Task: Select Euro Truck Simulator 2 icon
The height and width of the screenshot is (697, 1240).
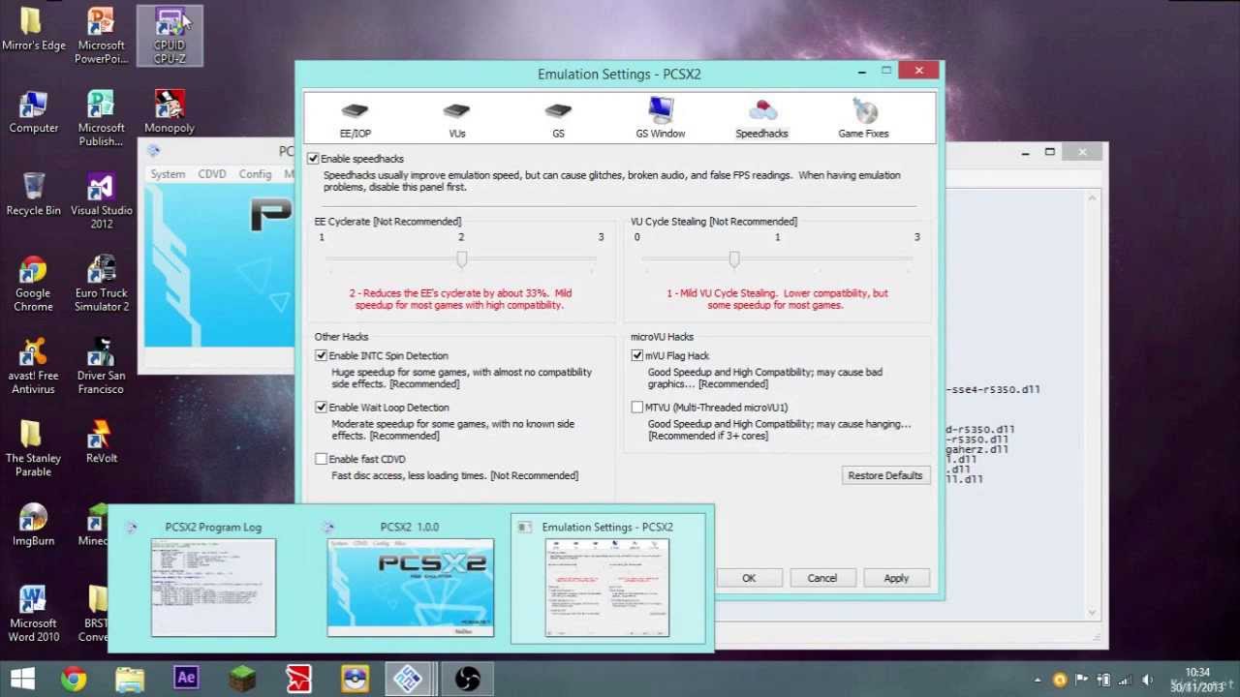Action: tap(101, 285)
